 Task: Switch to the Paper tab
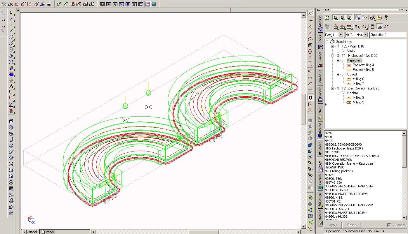48,232
